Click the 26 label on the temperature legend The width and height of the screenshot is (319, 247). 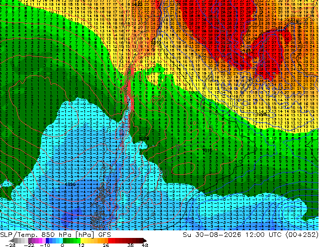coord(106,245)
